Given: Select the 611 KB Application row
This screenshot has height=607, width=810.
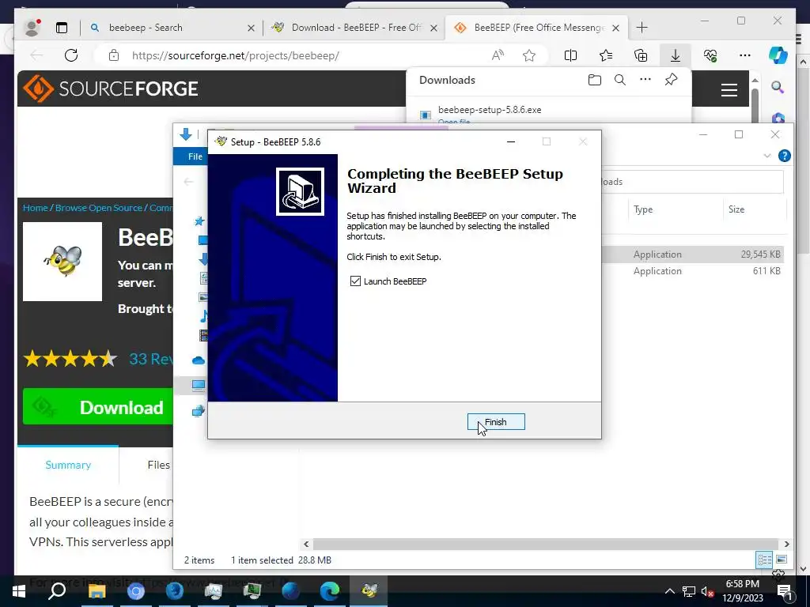Looking at the screenshot, I should pos(693,270).
